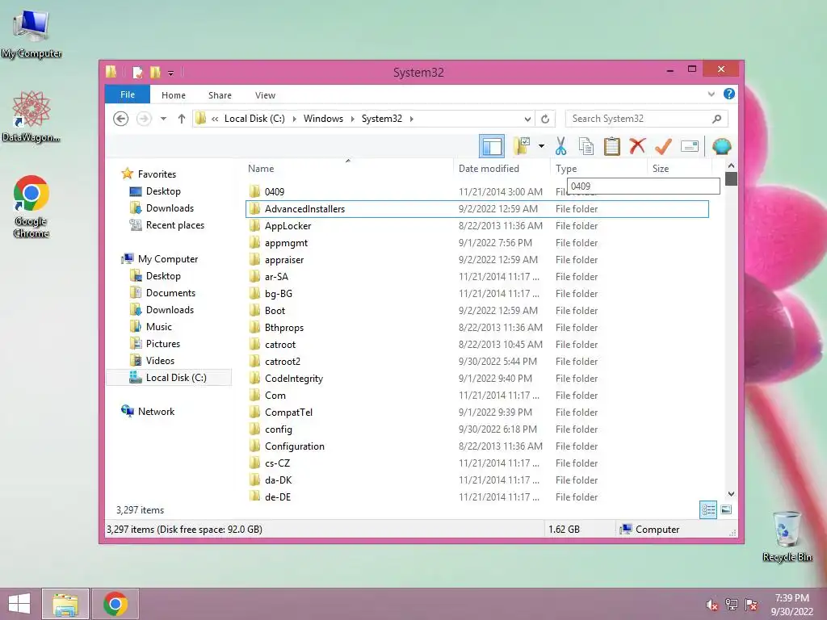Viewport: 827px width, 620px height.
Task: Select Favorites in the navigation pane
Action: [x=157, y=174]
